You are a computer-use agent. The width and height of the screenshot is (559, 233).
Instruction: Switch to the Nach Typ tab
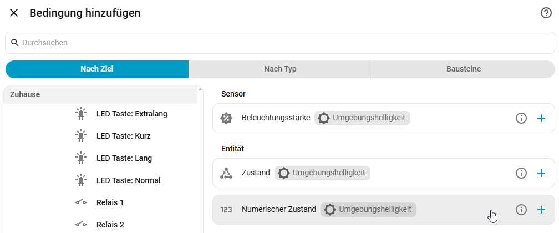(280, 69)
